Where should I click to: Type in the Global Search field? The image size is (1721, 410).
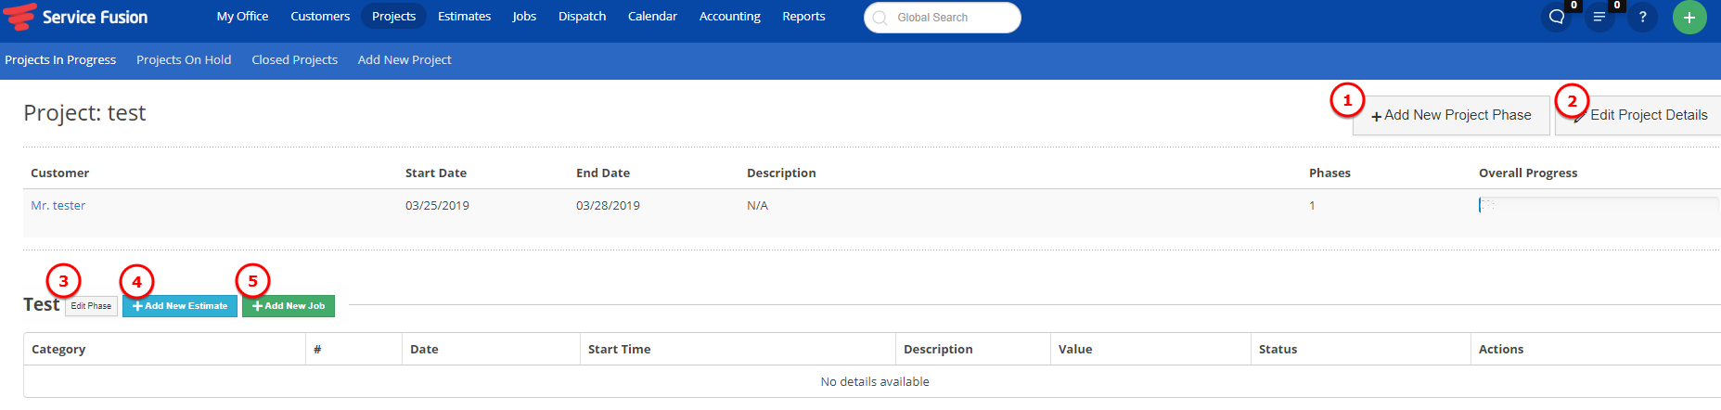[x=951, y=18]
